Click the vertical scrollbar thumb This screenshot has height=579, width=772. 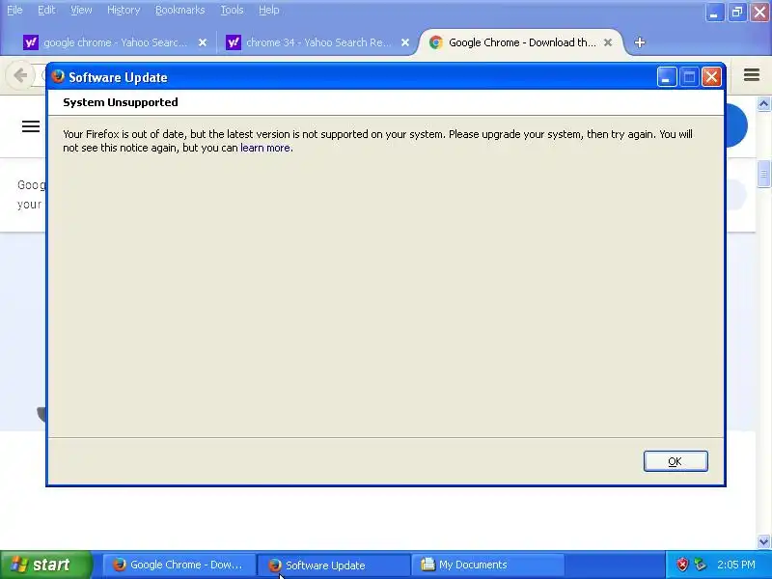tap(763, 175)
